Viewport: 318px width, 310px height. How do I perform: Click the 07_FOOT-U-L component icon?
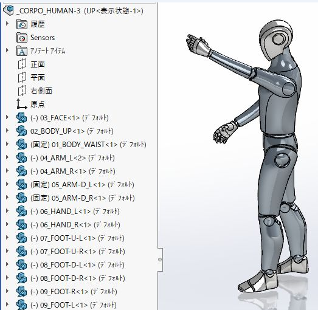21,238
